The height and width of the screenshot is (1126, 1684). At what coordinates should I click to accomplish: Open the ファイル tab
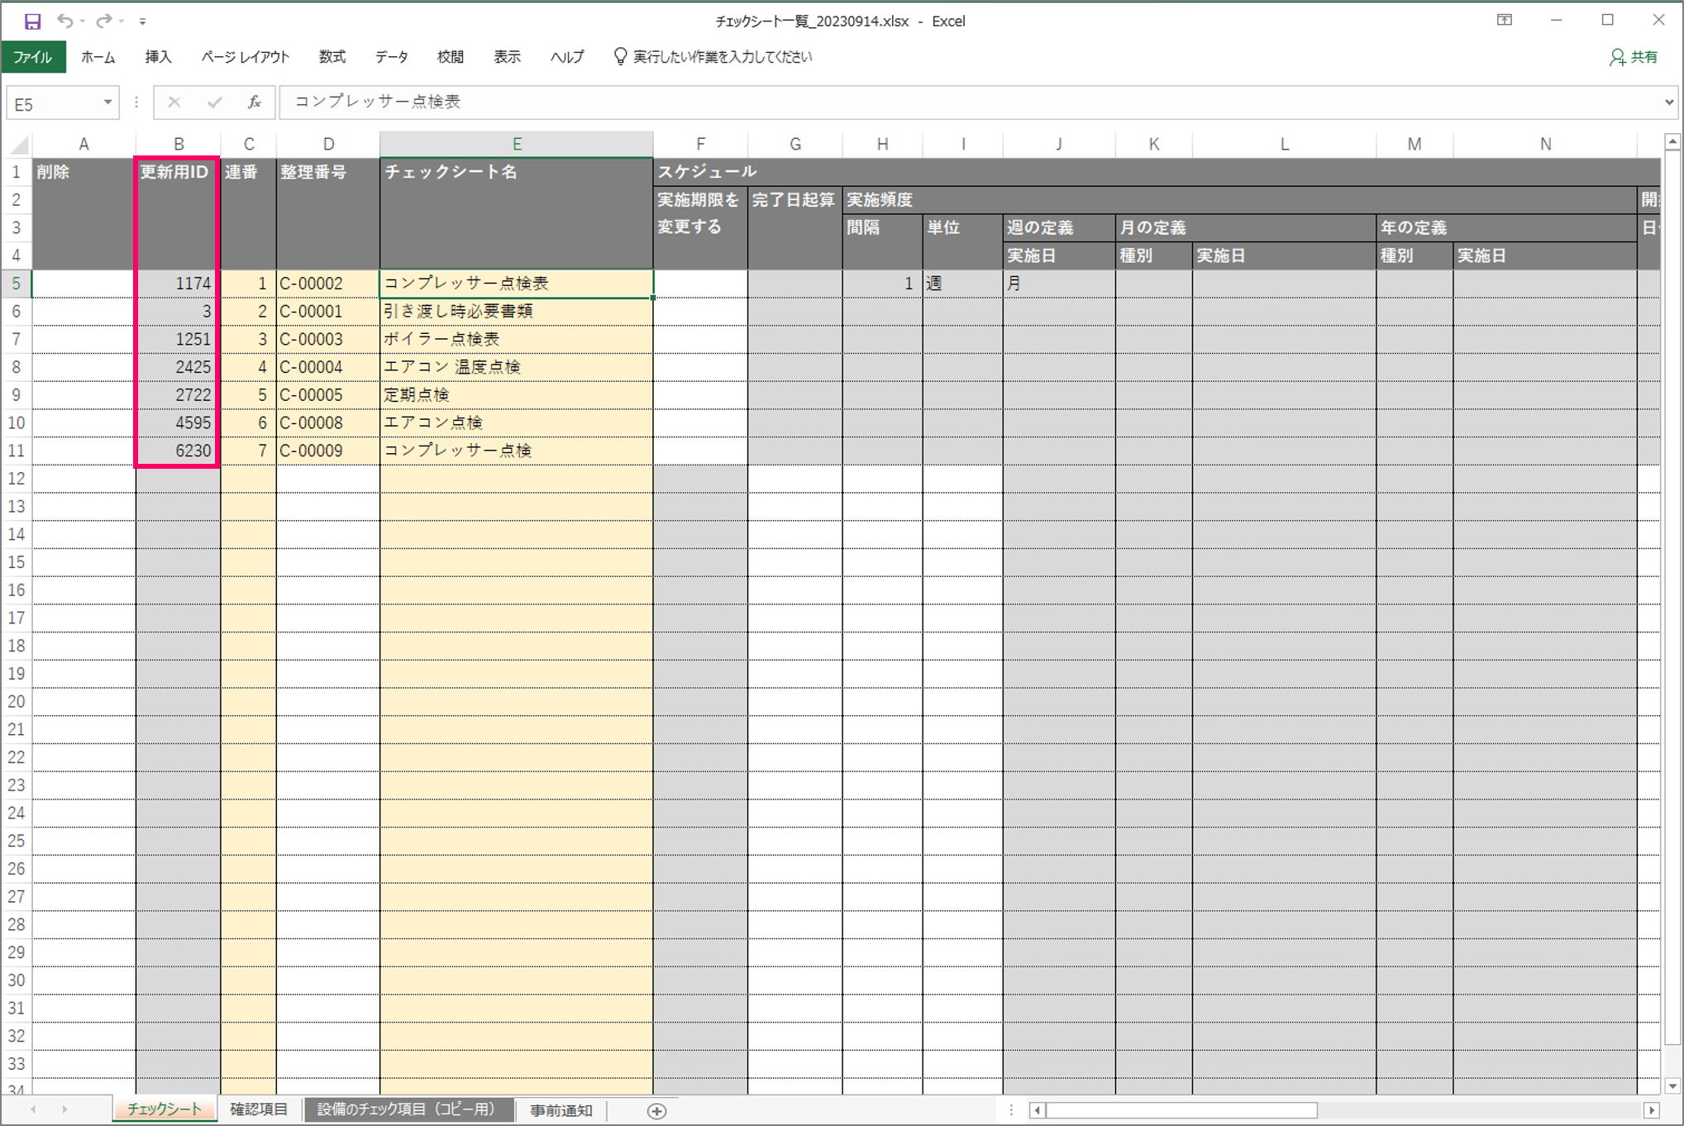tap(33, 57)
